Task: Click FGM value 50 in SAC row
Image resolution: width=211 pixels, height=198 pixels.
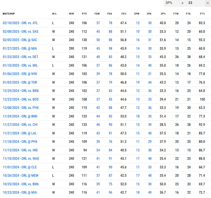Action: click(x=98, y=40)
